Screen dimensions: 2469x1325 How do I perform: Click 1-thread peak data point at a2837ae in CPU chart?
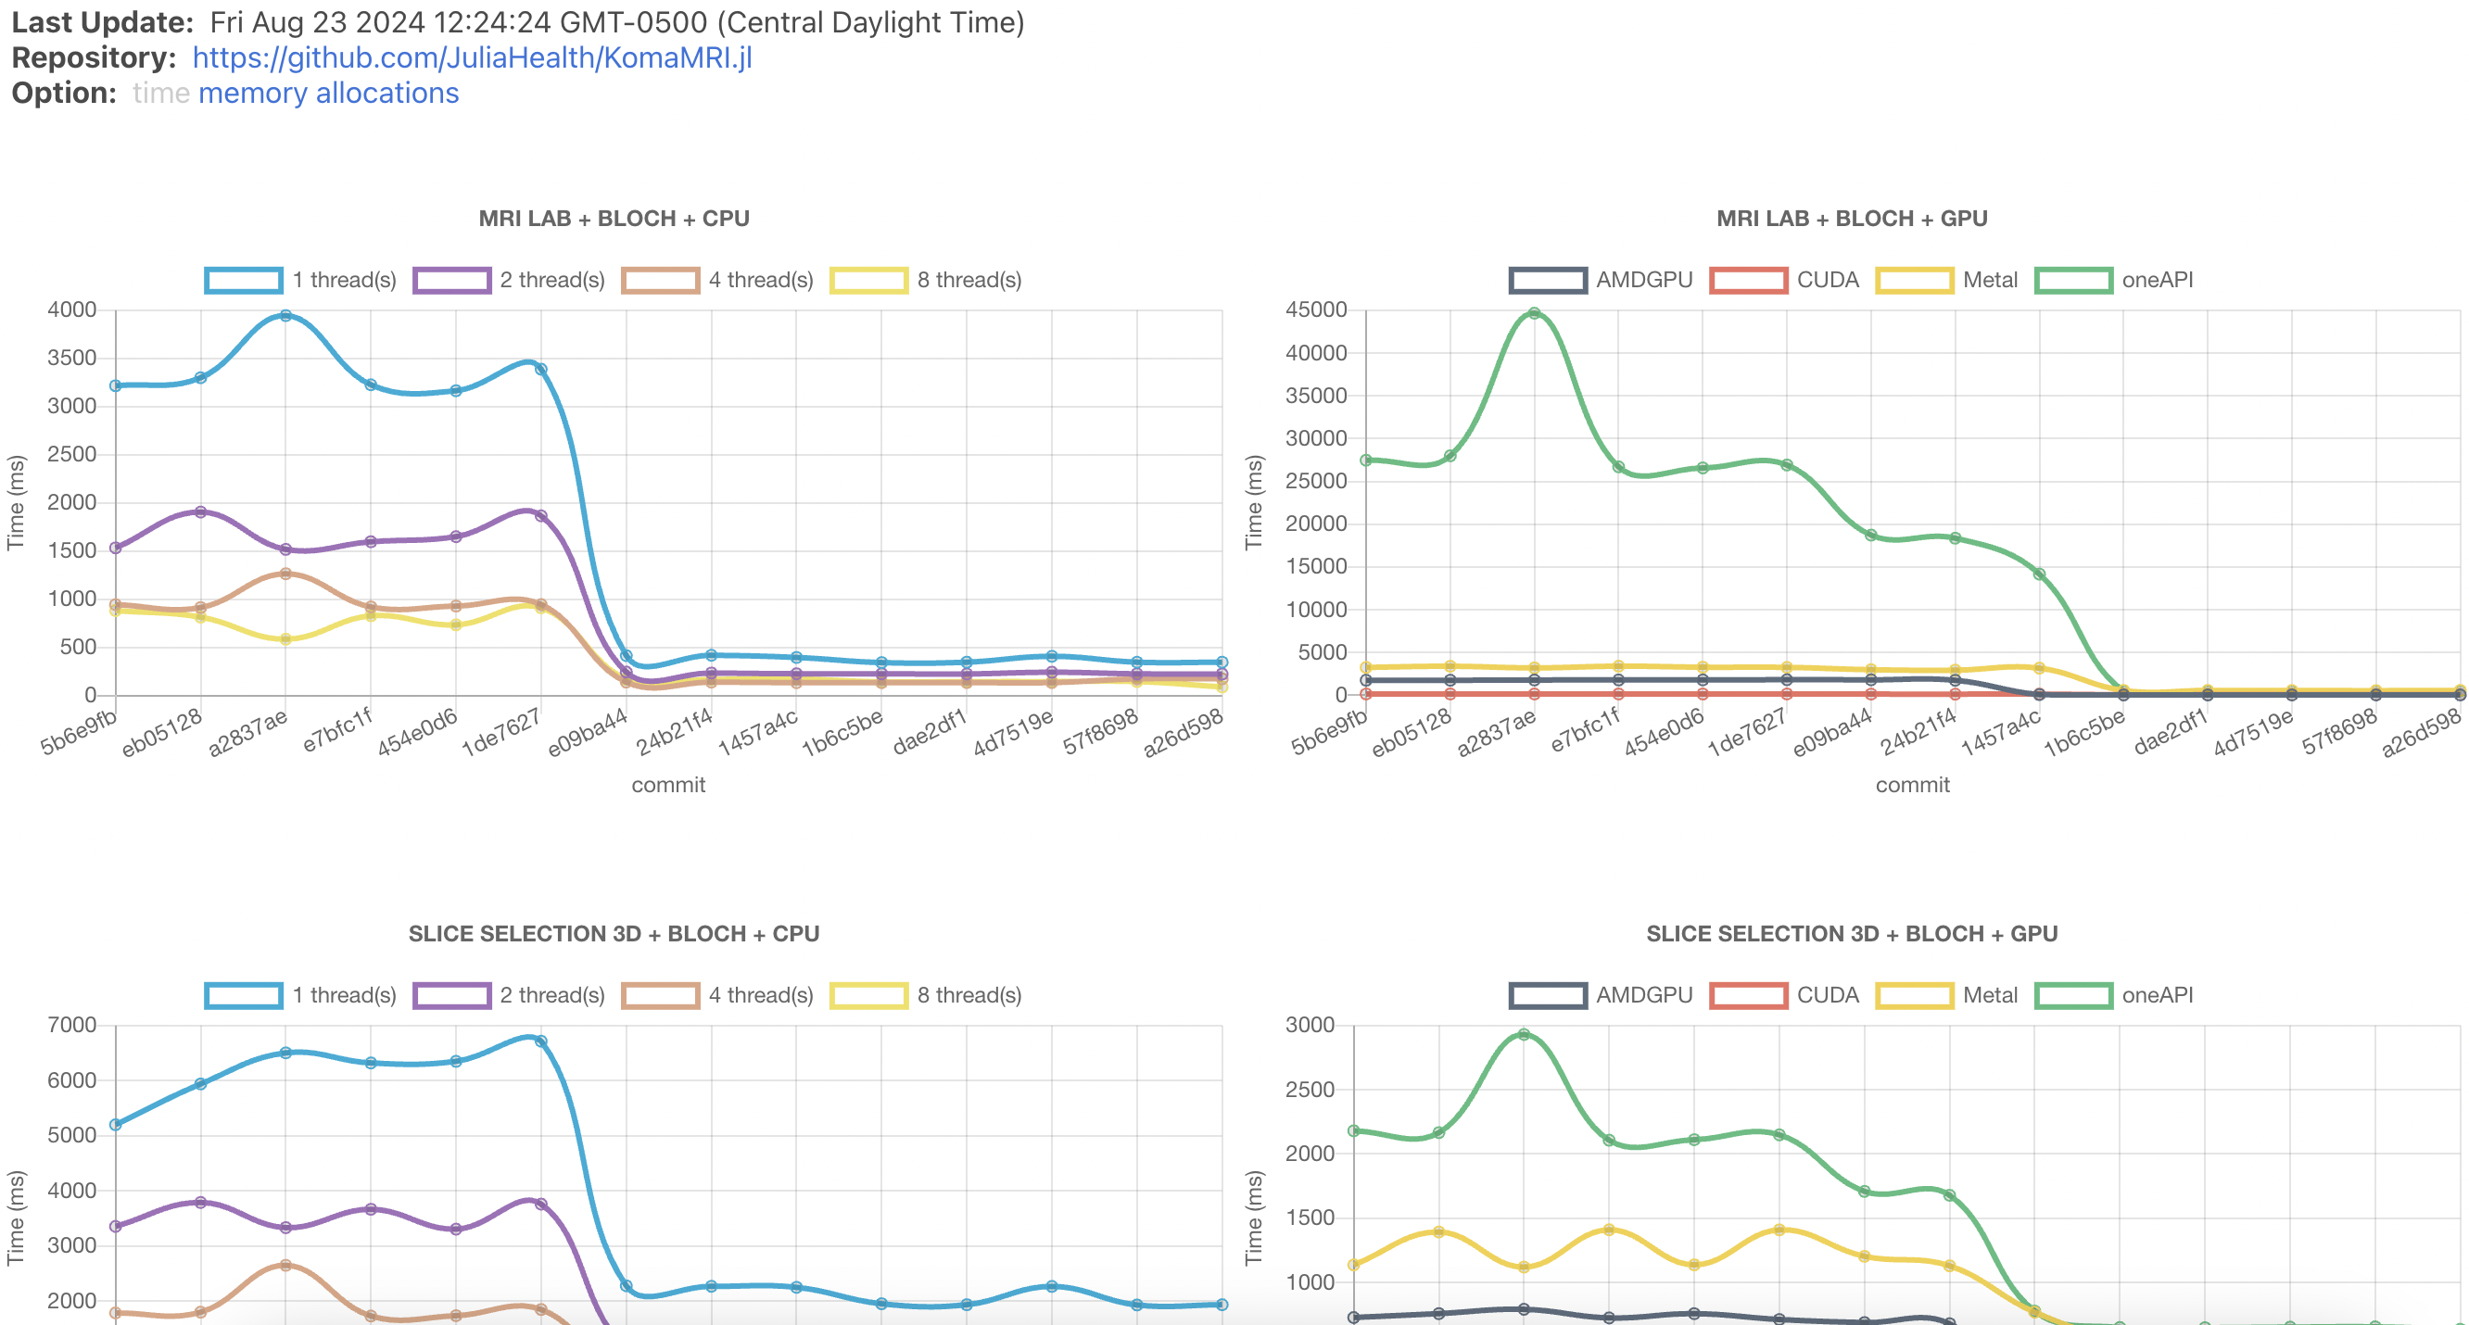point(285,315)
